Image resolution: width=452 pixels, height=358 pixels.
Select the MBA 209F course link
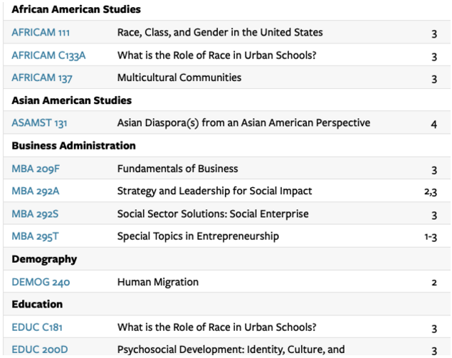[36, 169]
